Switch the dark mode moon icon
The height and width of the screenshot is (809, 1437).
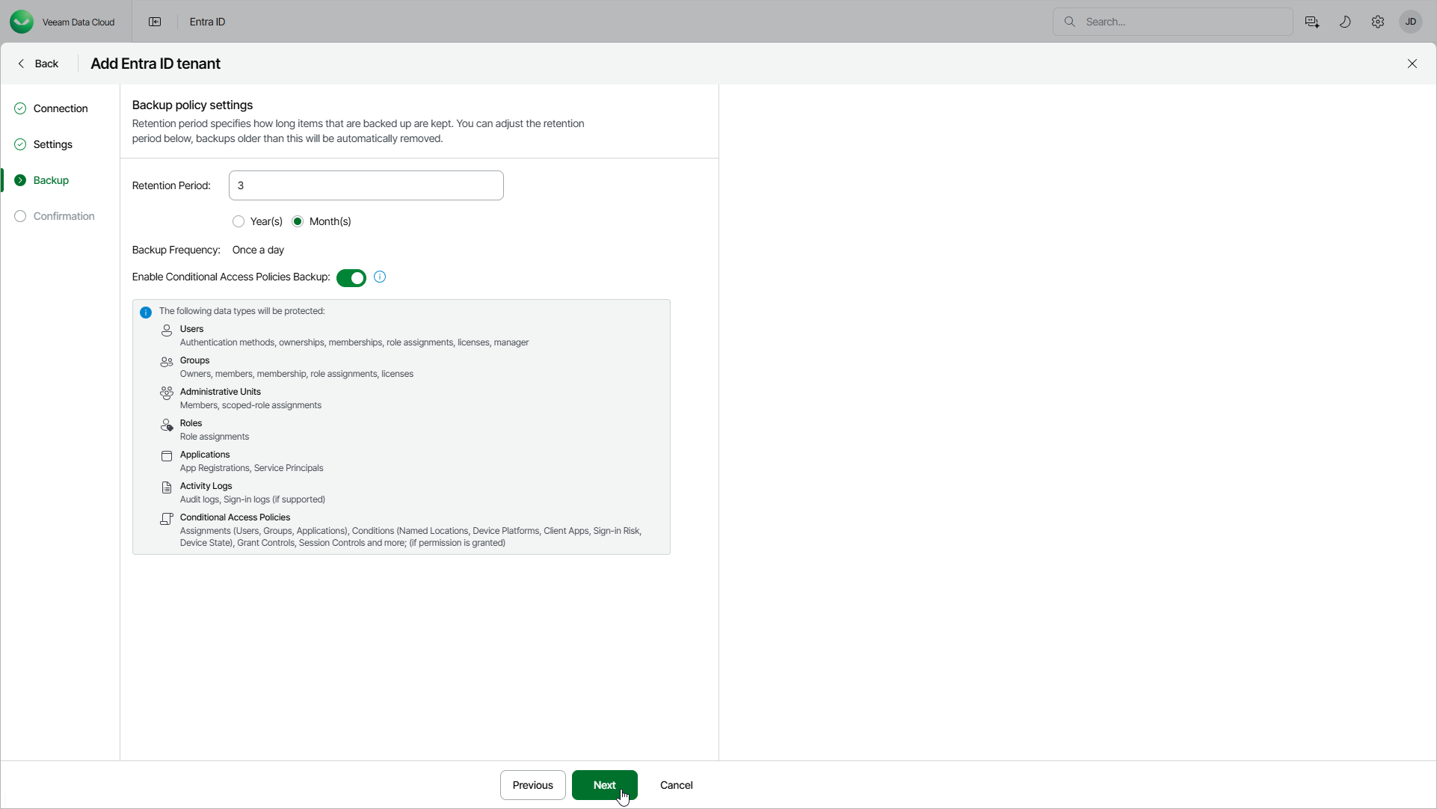point(1345,22)
